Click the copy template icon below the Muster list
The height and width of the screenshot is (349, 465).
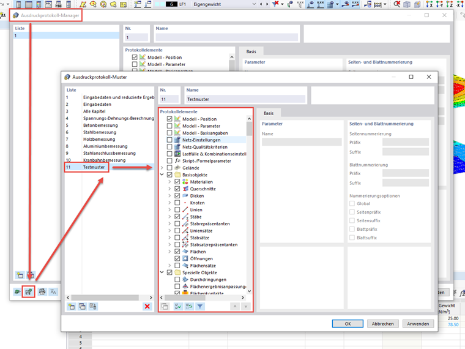point(82,306)
